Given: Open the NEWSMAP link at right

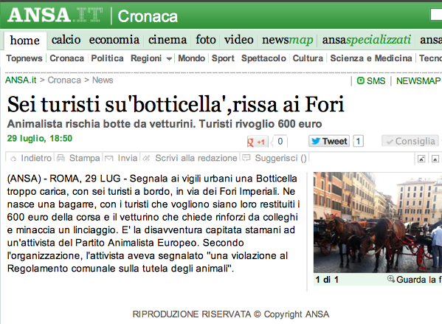Looking at the screenshot, I should pyautogui.click(x=418, y=81).
